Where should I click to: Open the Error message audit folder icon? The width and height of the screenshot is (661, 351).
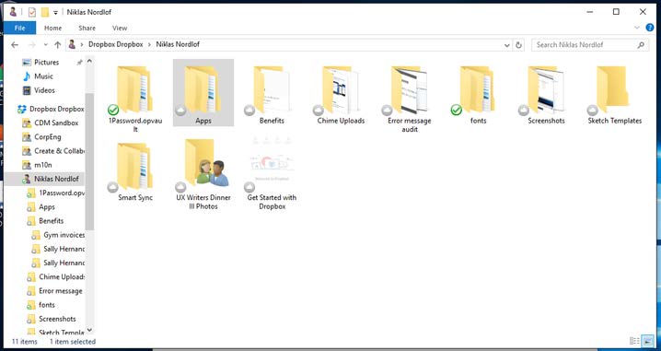point(410,90)
